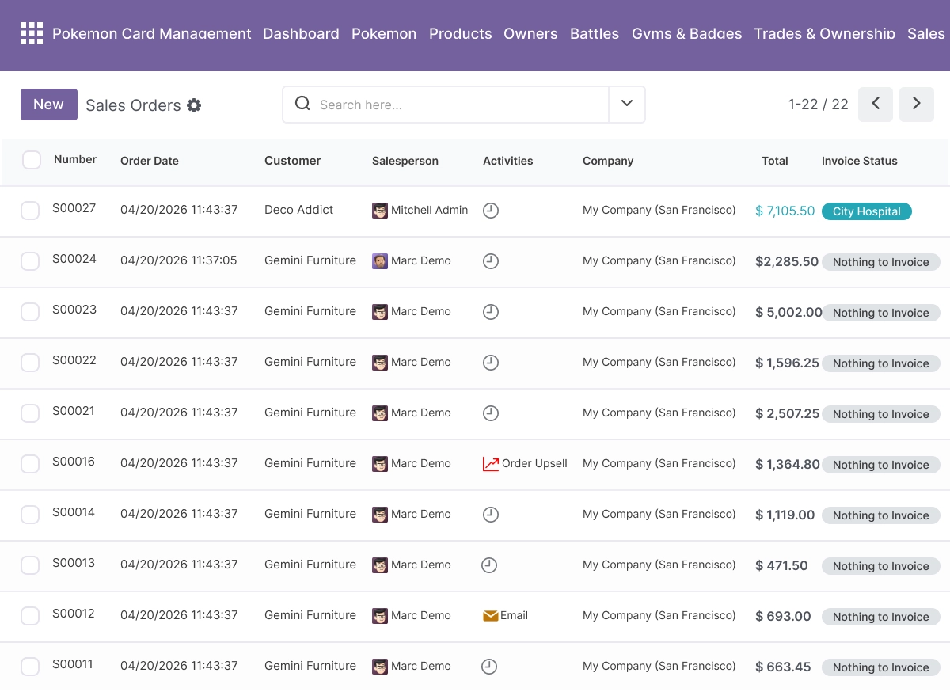Open Sales Orders settings gear

point(194,105)
